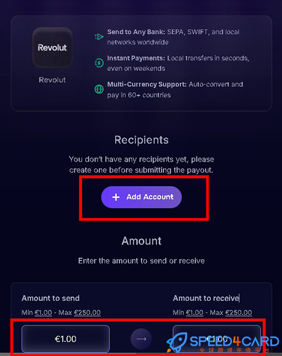Click the circular arrow between amount fields
The height and width of the screenshot is (356, 282).
pos(141,339)
